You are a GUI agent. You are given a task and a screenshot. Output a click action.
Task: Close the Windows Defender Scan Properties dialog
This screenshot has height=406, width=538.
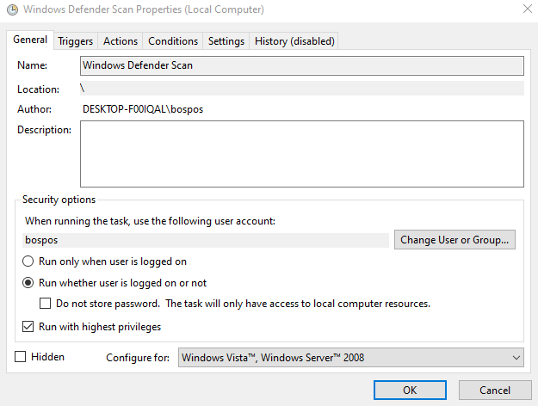click(528, 9)
